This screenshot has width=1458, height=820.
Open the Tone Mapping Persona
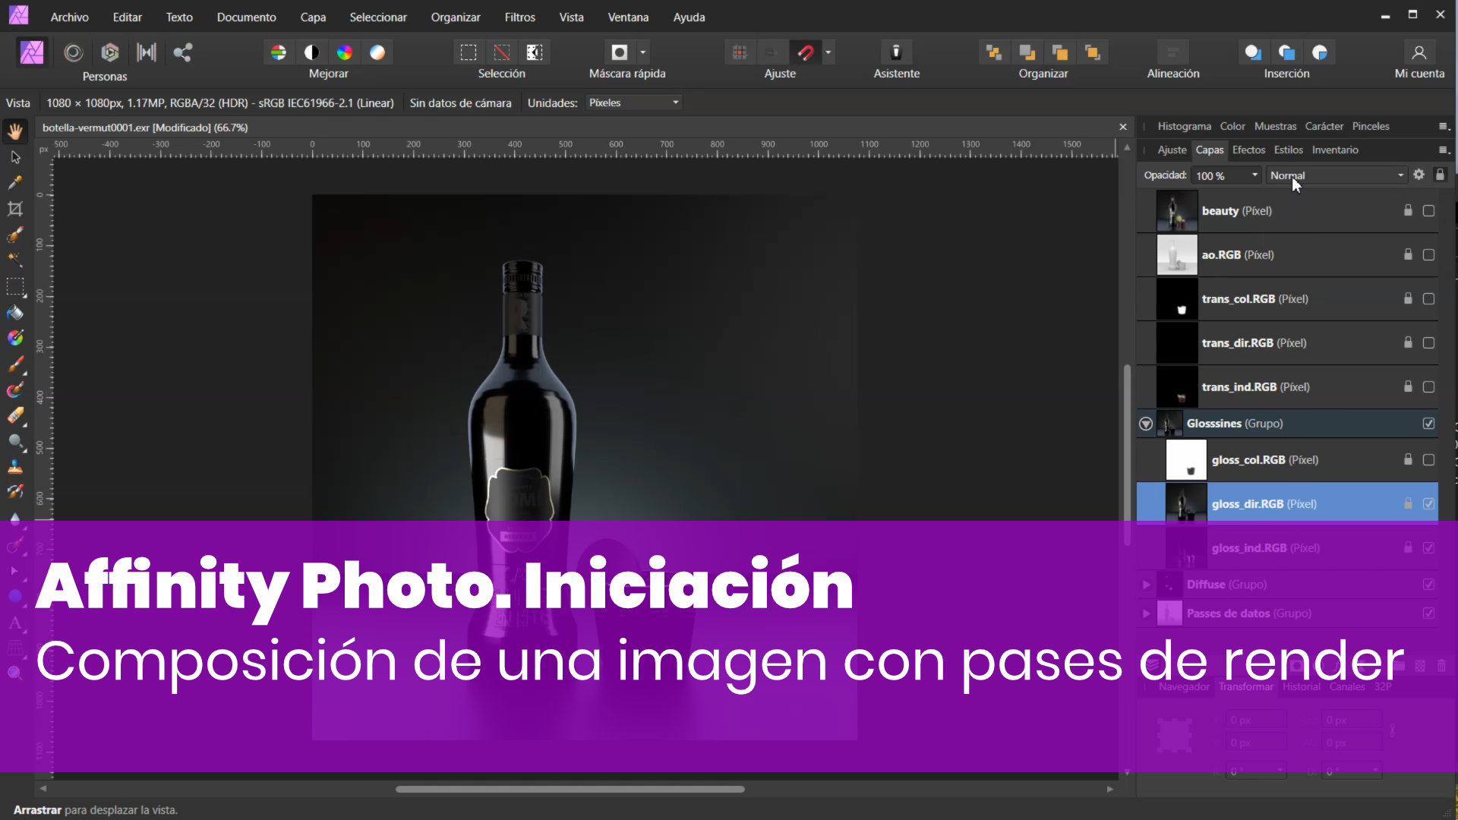146,52
